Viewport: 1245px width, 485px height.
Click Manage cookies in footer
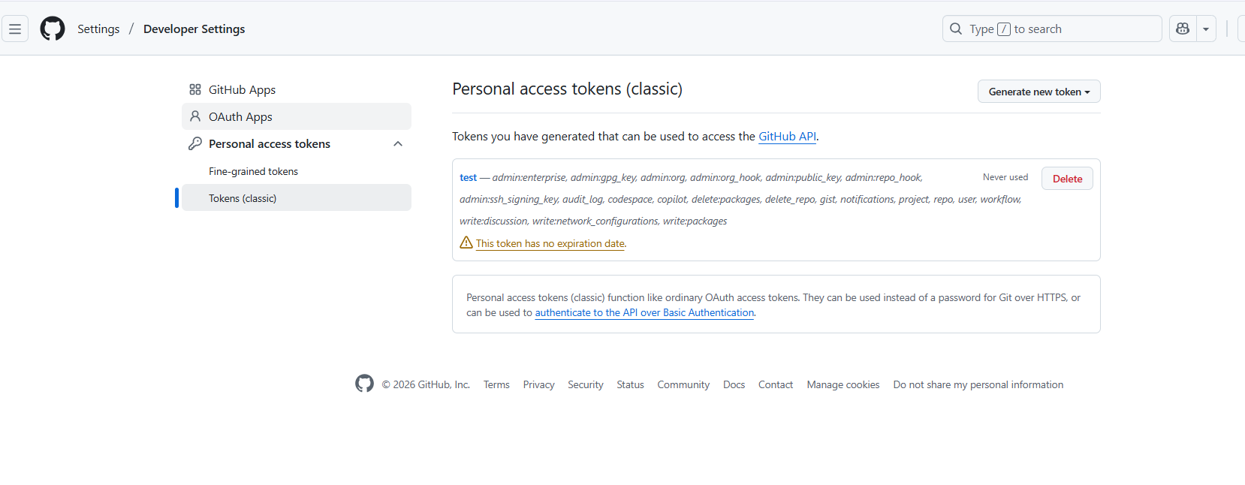tap(843, 384)
